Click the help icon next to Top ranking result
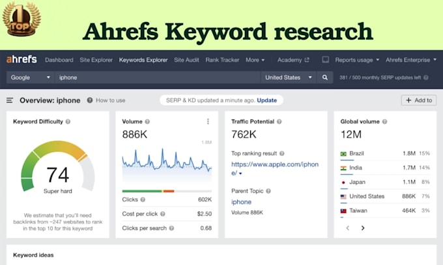This screenshot has width=443, height=265. coord(281,153)
